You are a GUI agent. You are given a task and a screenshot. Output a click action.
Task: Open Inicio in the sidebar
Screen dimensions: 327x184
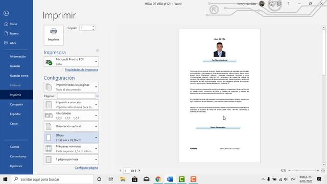click(13, 24)
